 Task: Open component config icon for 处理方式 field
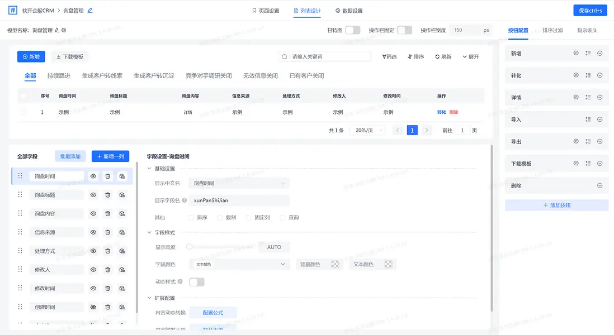point(122,251)
